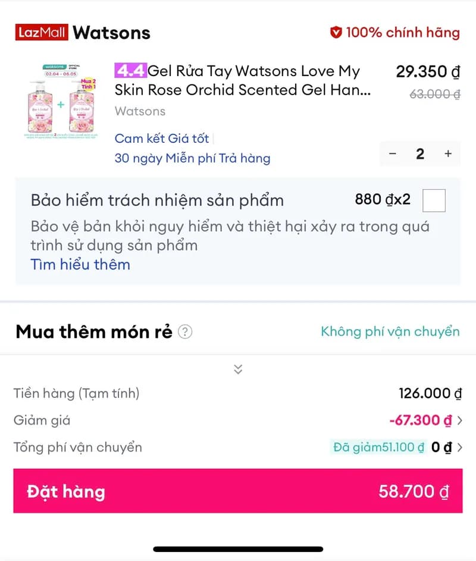Expand the double chevron above Tiền hàng
This screenshot has height=561, width=476.
(237, 369)
